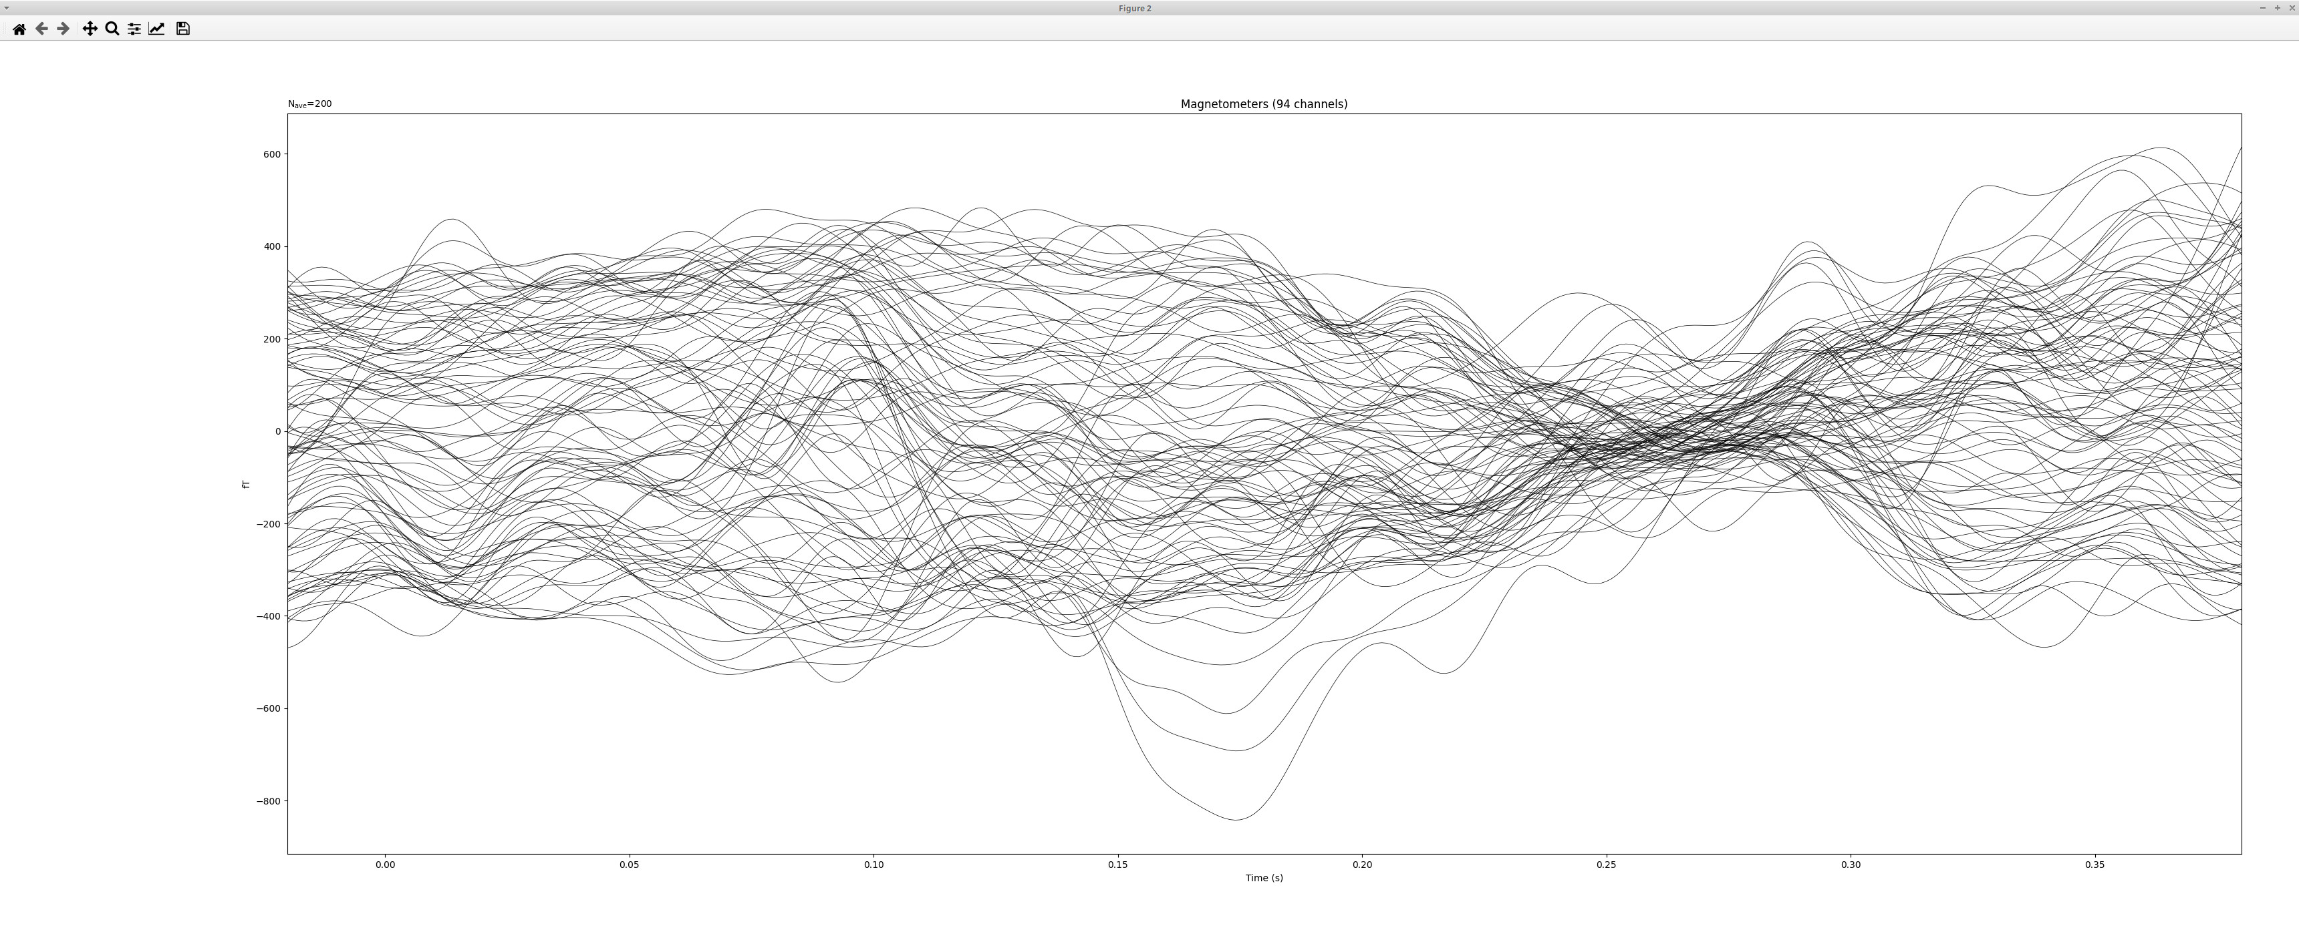This screenshot has height=930, width=2299.
Task: Click the Figure 2 window title
Action: pyautogui.click(x=1134, y=8)
